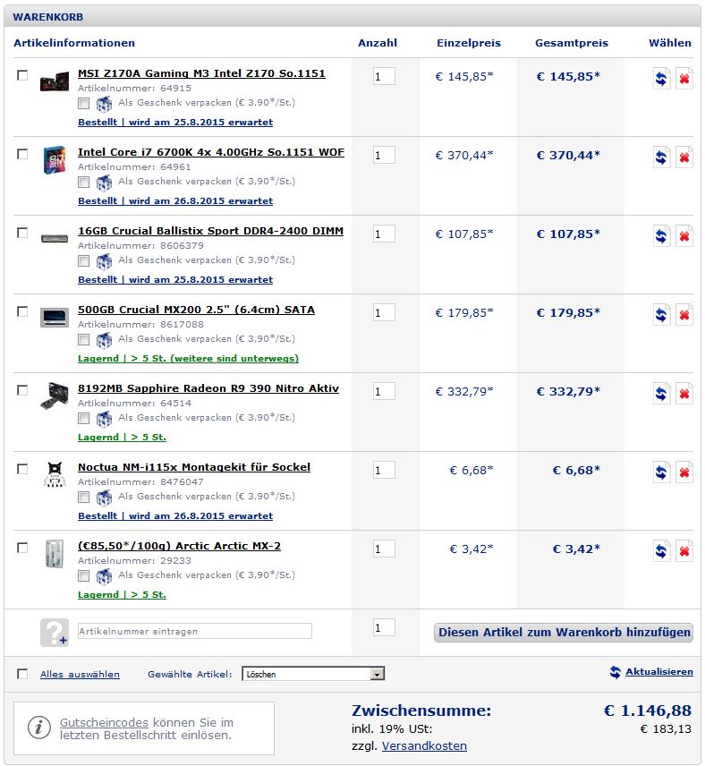The image size is (705, 766).
Task: Delete the Crucial Ballistix RAM item
Action: [x=684, y=236]
